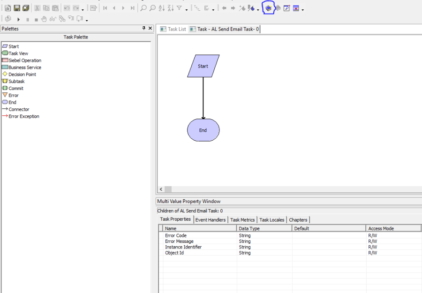Click the End shape on canvas
The height and width of the screenshot is (293, 422).
(203, 130)
